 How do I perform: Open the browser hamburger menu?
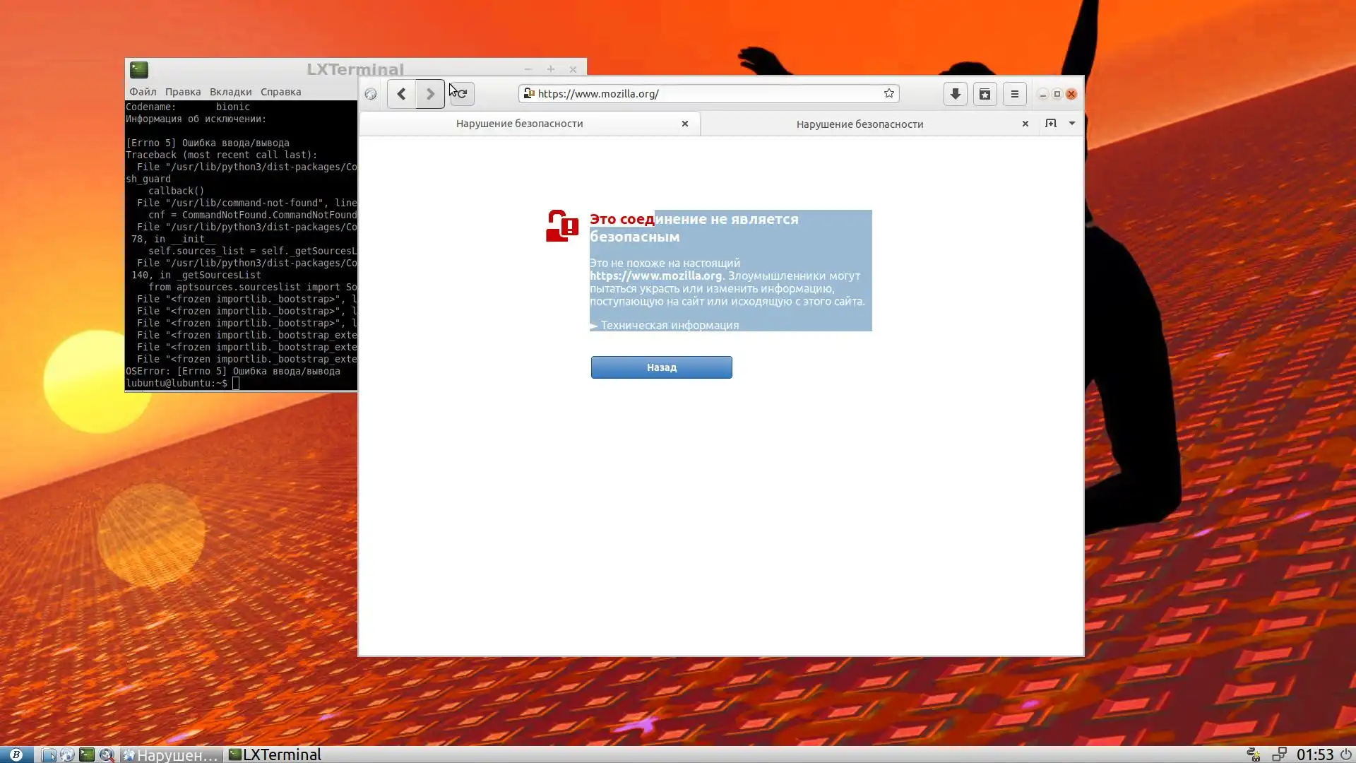tap(1014, 94)
